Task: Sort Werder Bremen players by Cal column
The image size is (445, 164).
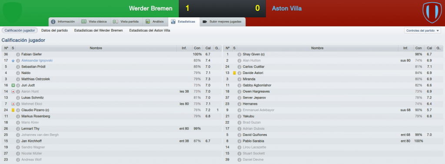Action: (x=208, y=48)
